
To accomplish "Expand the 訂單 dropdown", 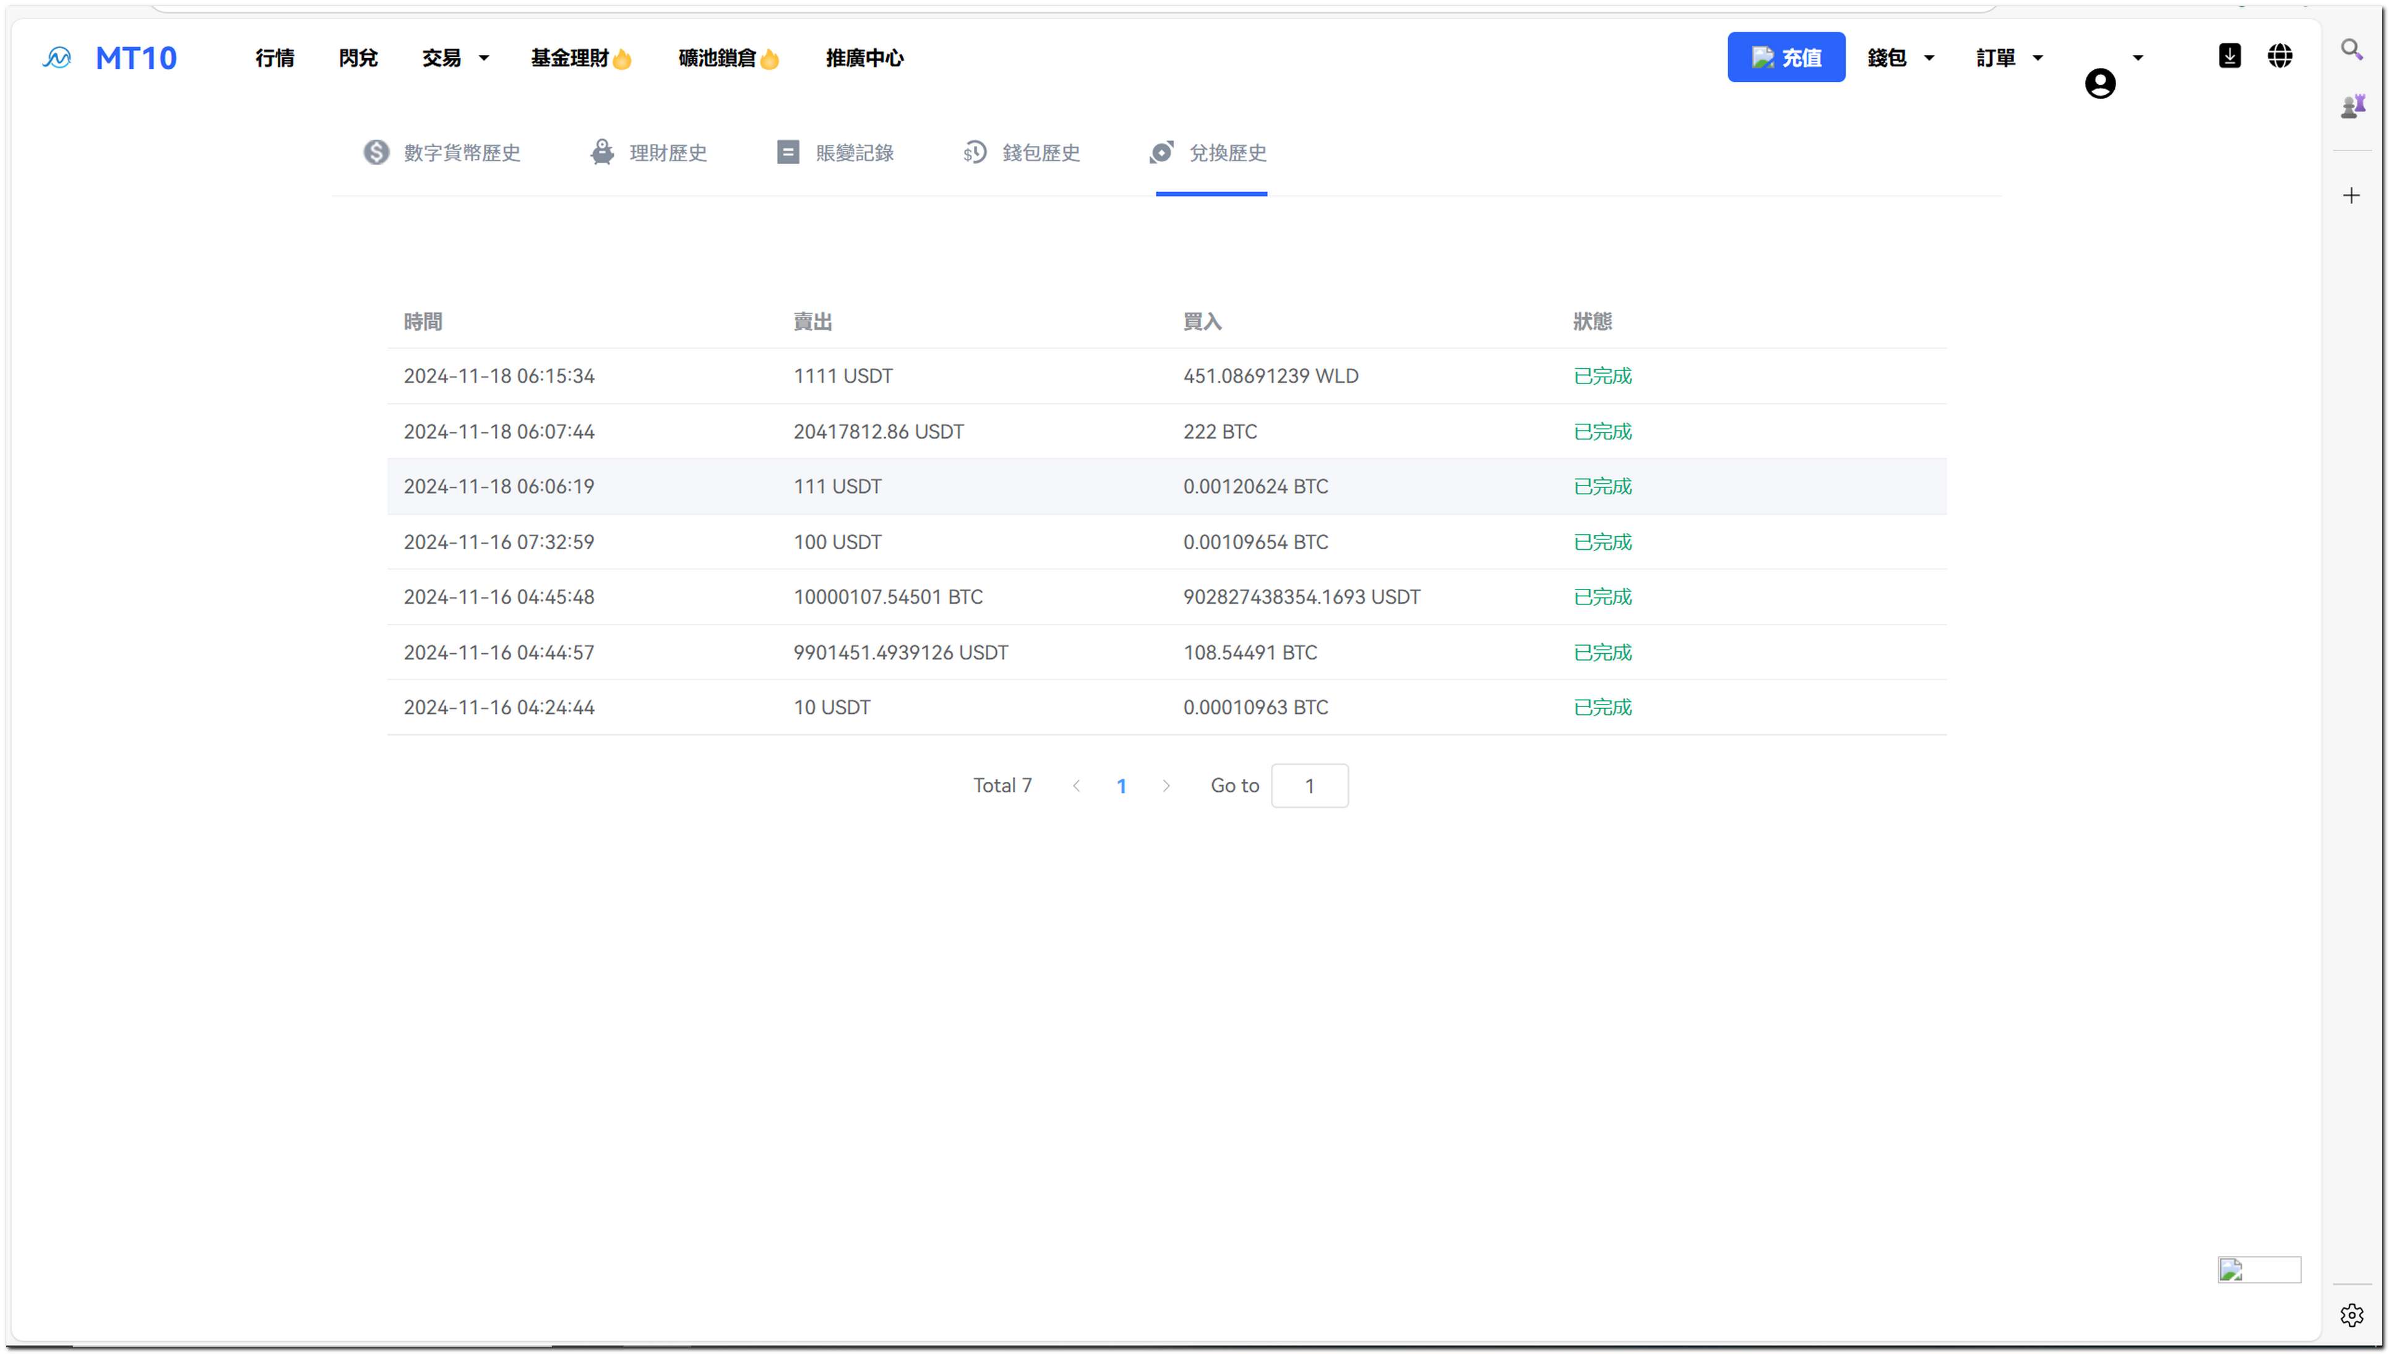I will coord(2008,58).
